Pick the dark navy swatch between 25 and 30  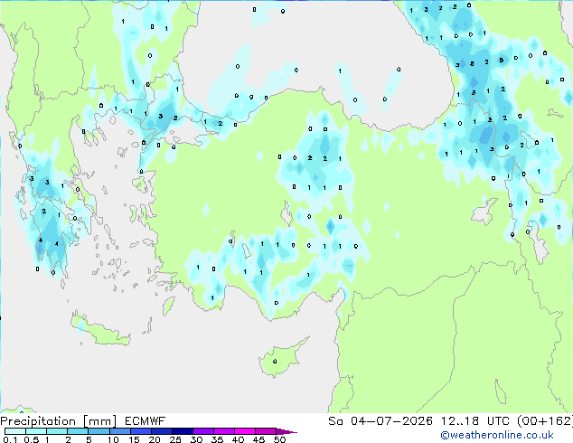pyautogui.click(x=183, y=431)
